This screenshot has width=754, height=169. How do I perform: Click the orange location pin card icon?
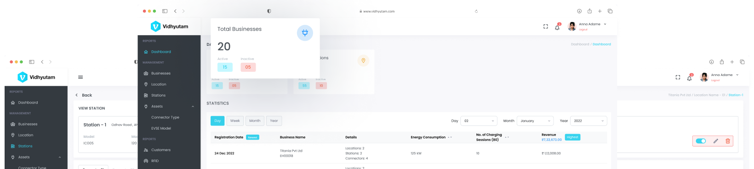click(363, 60)
